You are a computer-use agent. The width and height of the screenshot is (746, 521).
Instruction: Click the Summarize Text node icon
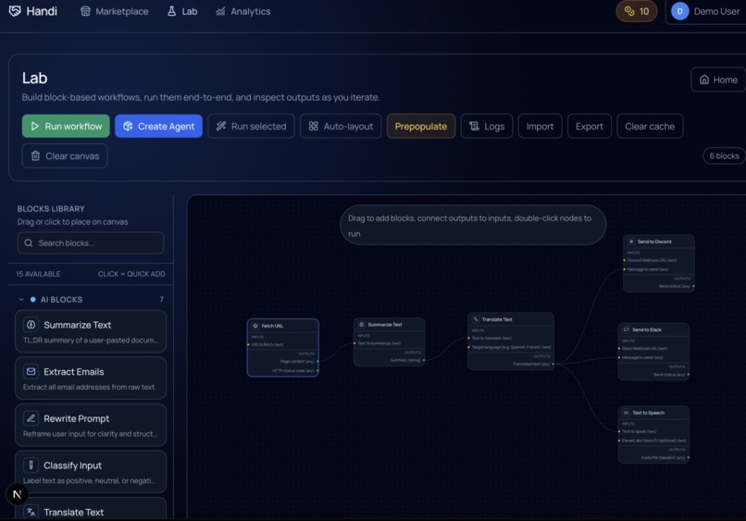tap(362, 325)
